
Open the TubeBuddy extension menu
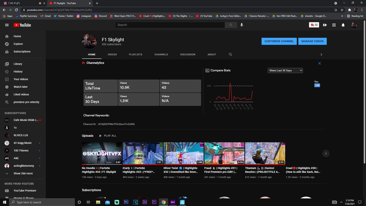click(x=314, y=25)
